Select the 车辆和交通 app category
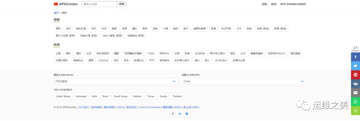The image size is (360, 121). 239,60
